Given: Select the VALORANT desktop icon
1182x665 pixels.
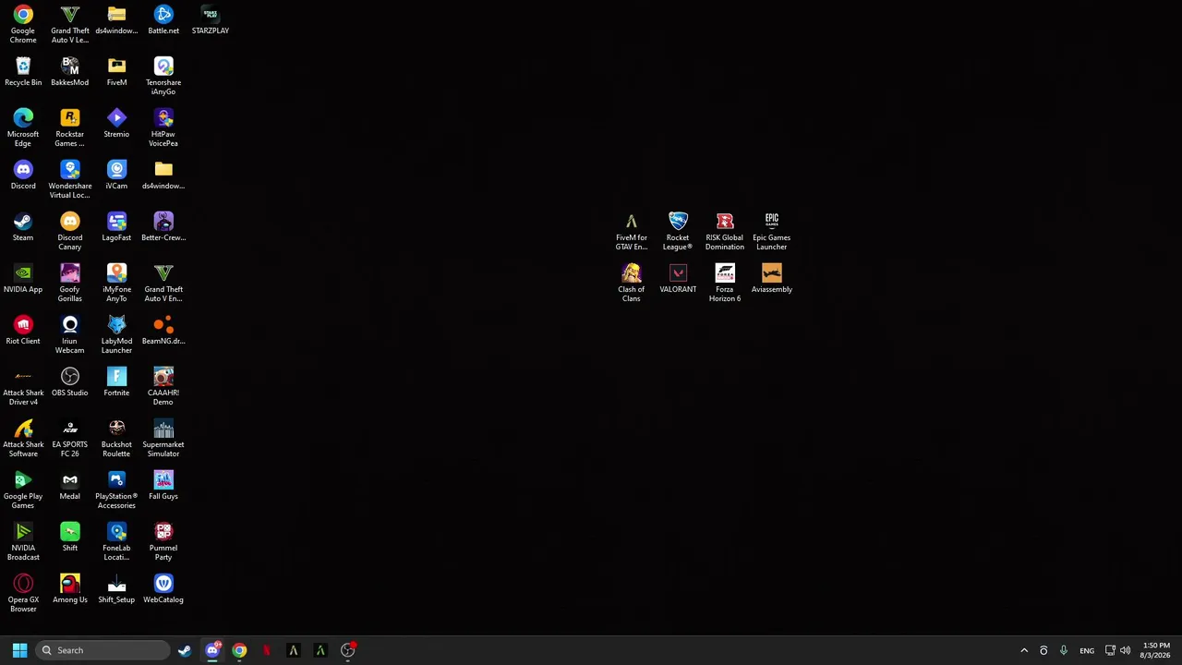Looking at the screenshot, I should point(678,278).
